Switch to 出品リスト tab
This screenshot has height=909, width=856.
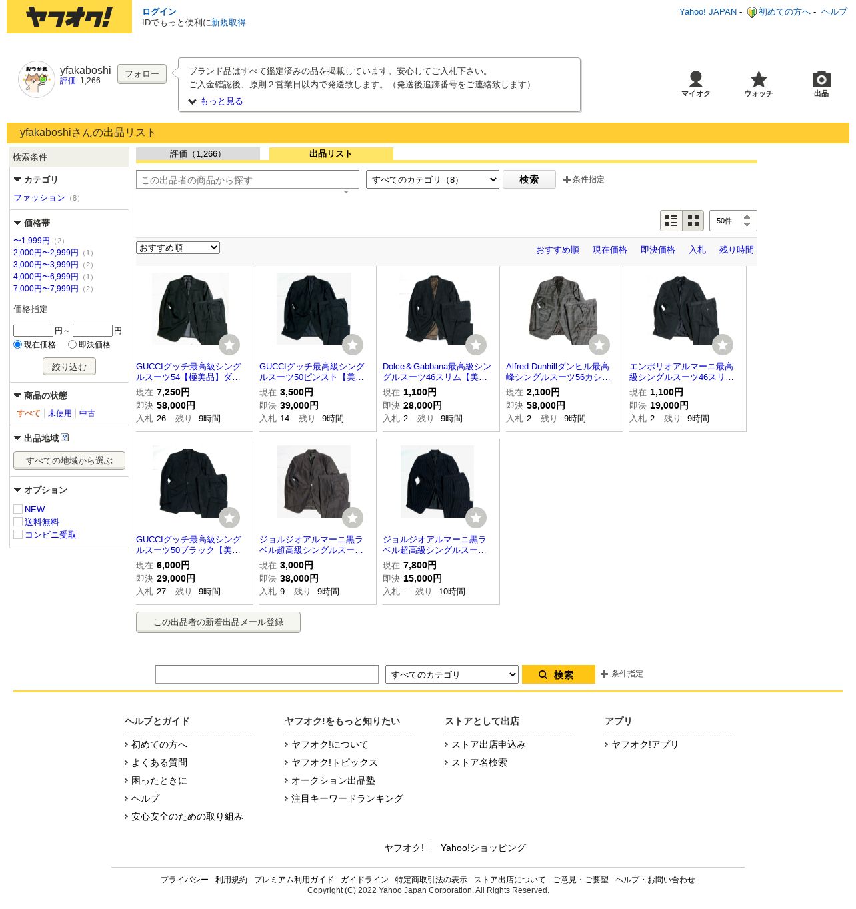331,154
